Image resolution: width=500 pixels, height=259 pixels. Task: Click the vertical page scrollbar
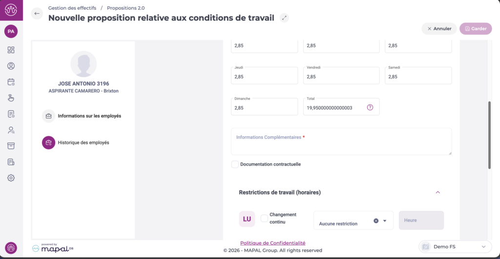coord(489,135)
